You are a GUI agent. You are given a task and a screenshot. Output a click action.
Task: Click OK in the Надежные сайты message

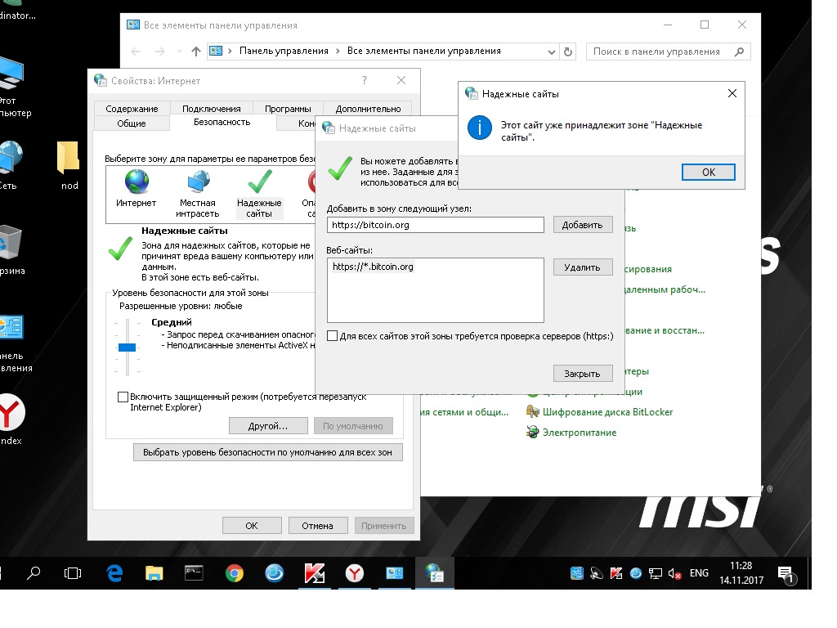point(708,172)
